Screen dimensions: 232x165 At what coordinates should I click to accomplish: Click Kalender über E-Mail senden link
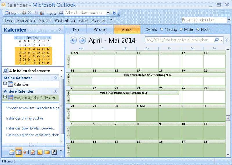point(31,128)
